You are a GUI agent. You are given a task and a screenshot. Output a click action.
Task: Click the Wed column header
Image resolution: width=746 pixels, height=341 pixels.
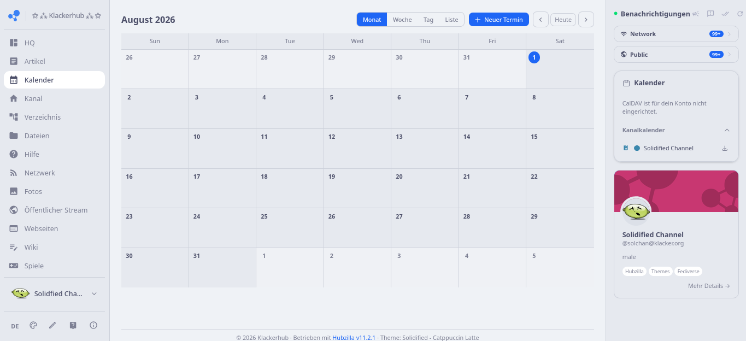point(357,41)
